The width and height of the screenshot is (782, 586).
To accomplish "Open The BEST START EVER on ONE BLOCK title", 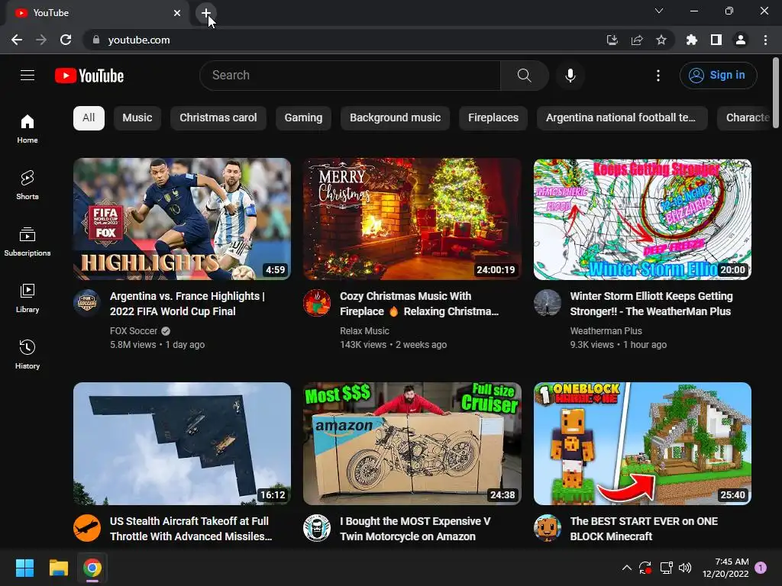I will [x=644, y=529].
